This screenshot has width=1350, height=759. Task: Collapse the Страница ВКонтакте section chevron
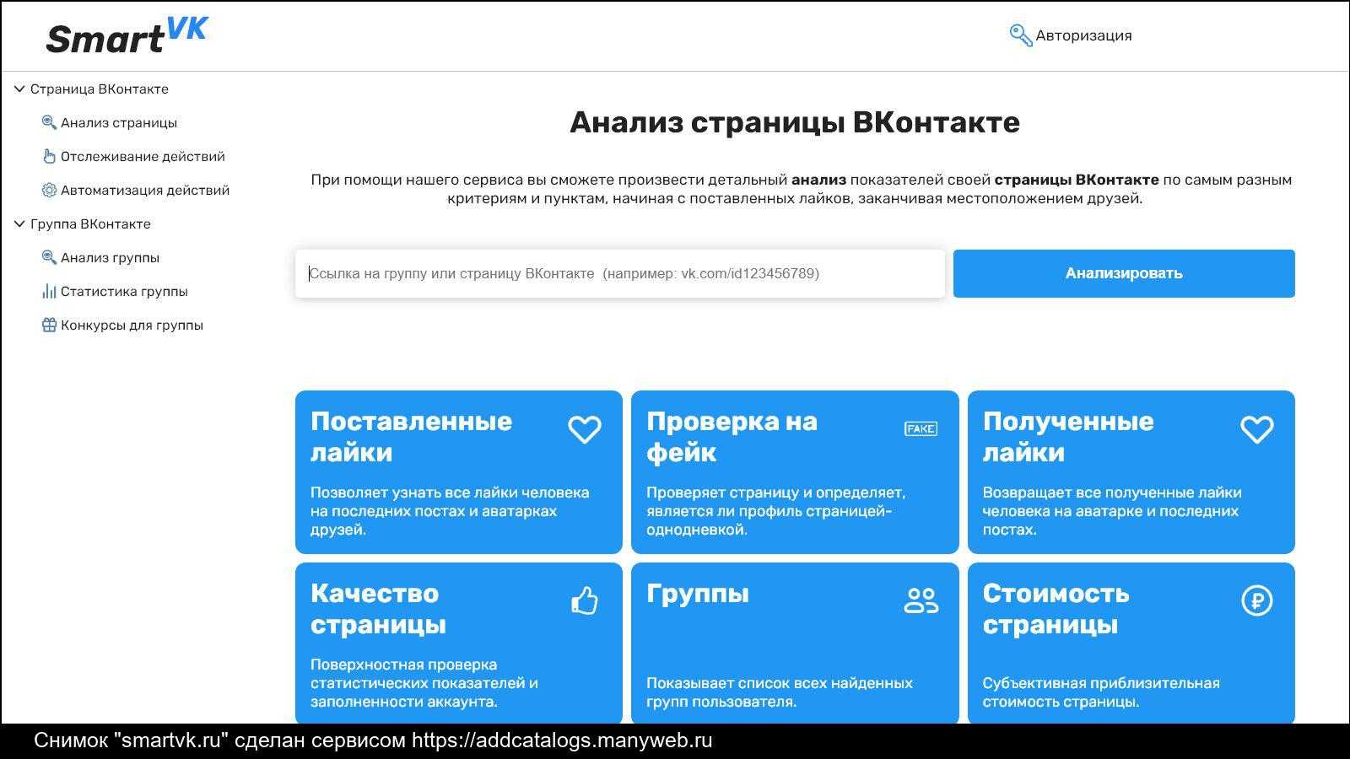[19, 89]
